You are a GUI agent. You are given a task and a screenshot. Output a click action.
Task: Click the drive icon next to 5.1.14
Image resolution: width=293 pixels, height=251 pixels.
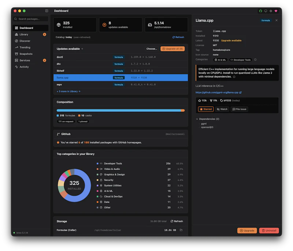click(150, 25)
